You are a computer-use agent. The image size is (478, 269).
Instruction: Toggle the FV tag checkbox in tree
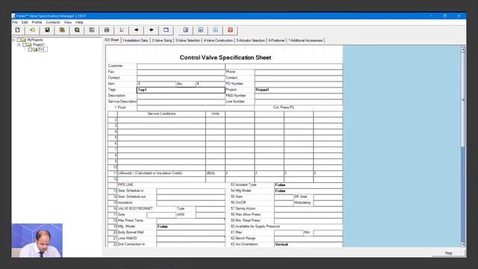30,49
